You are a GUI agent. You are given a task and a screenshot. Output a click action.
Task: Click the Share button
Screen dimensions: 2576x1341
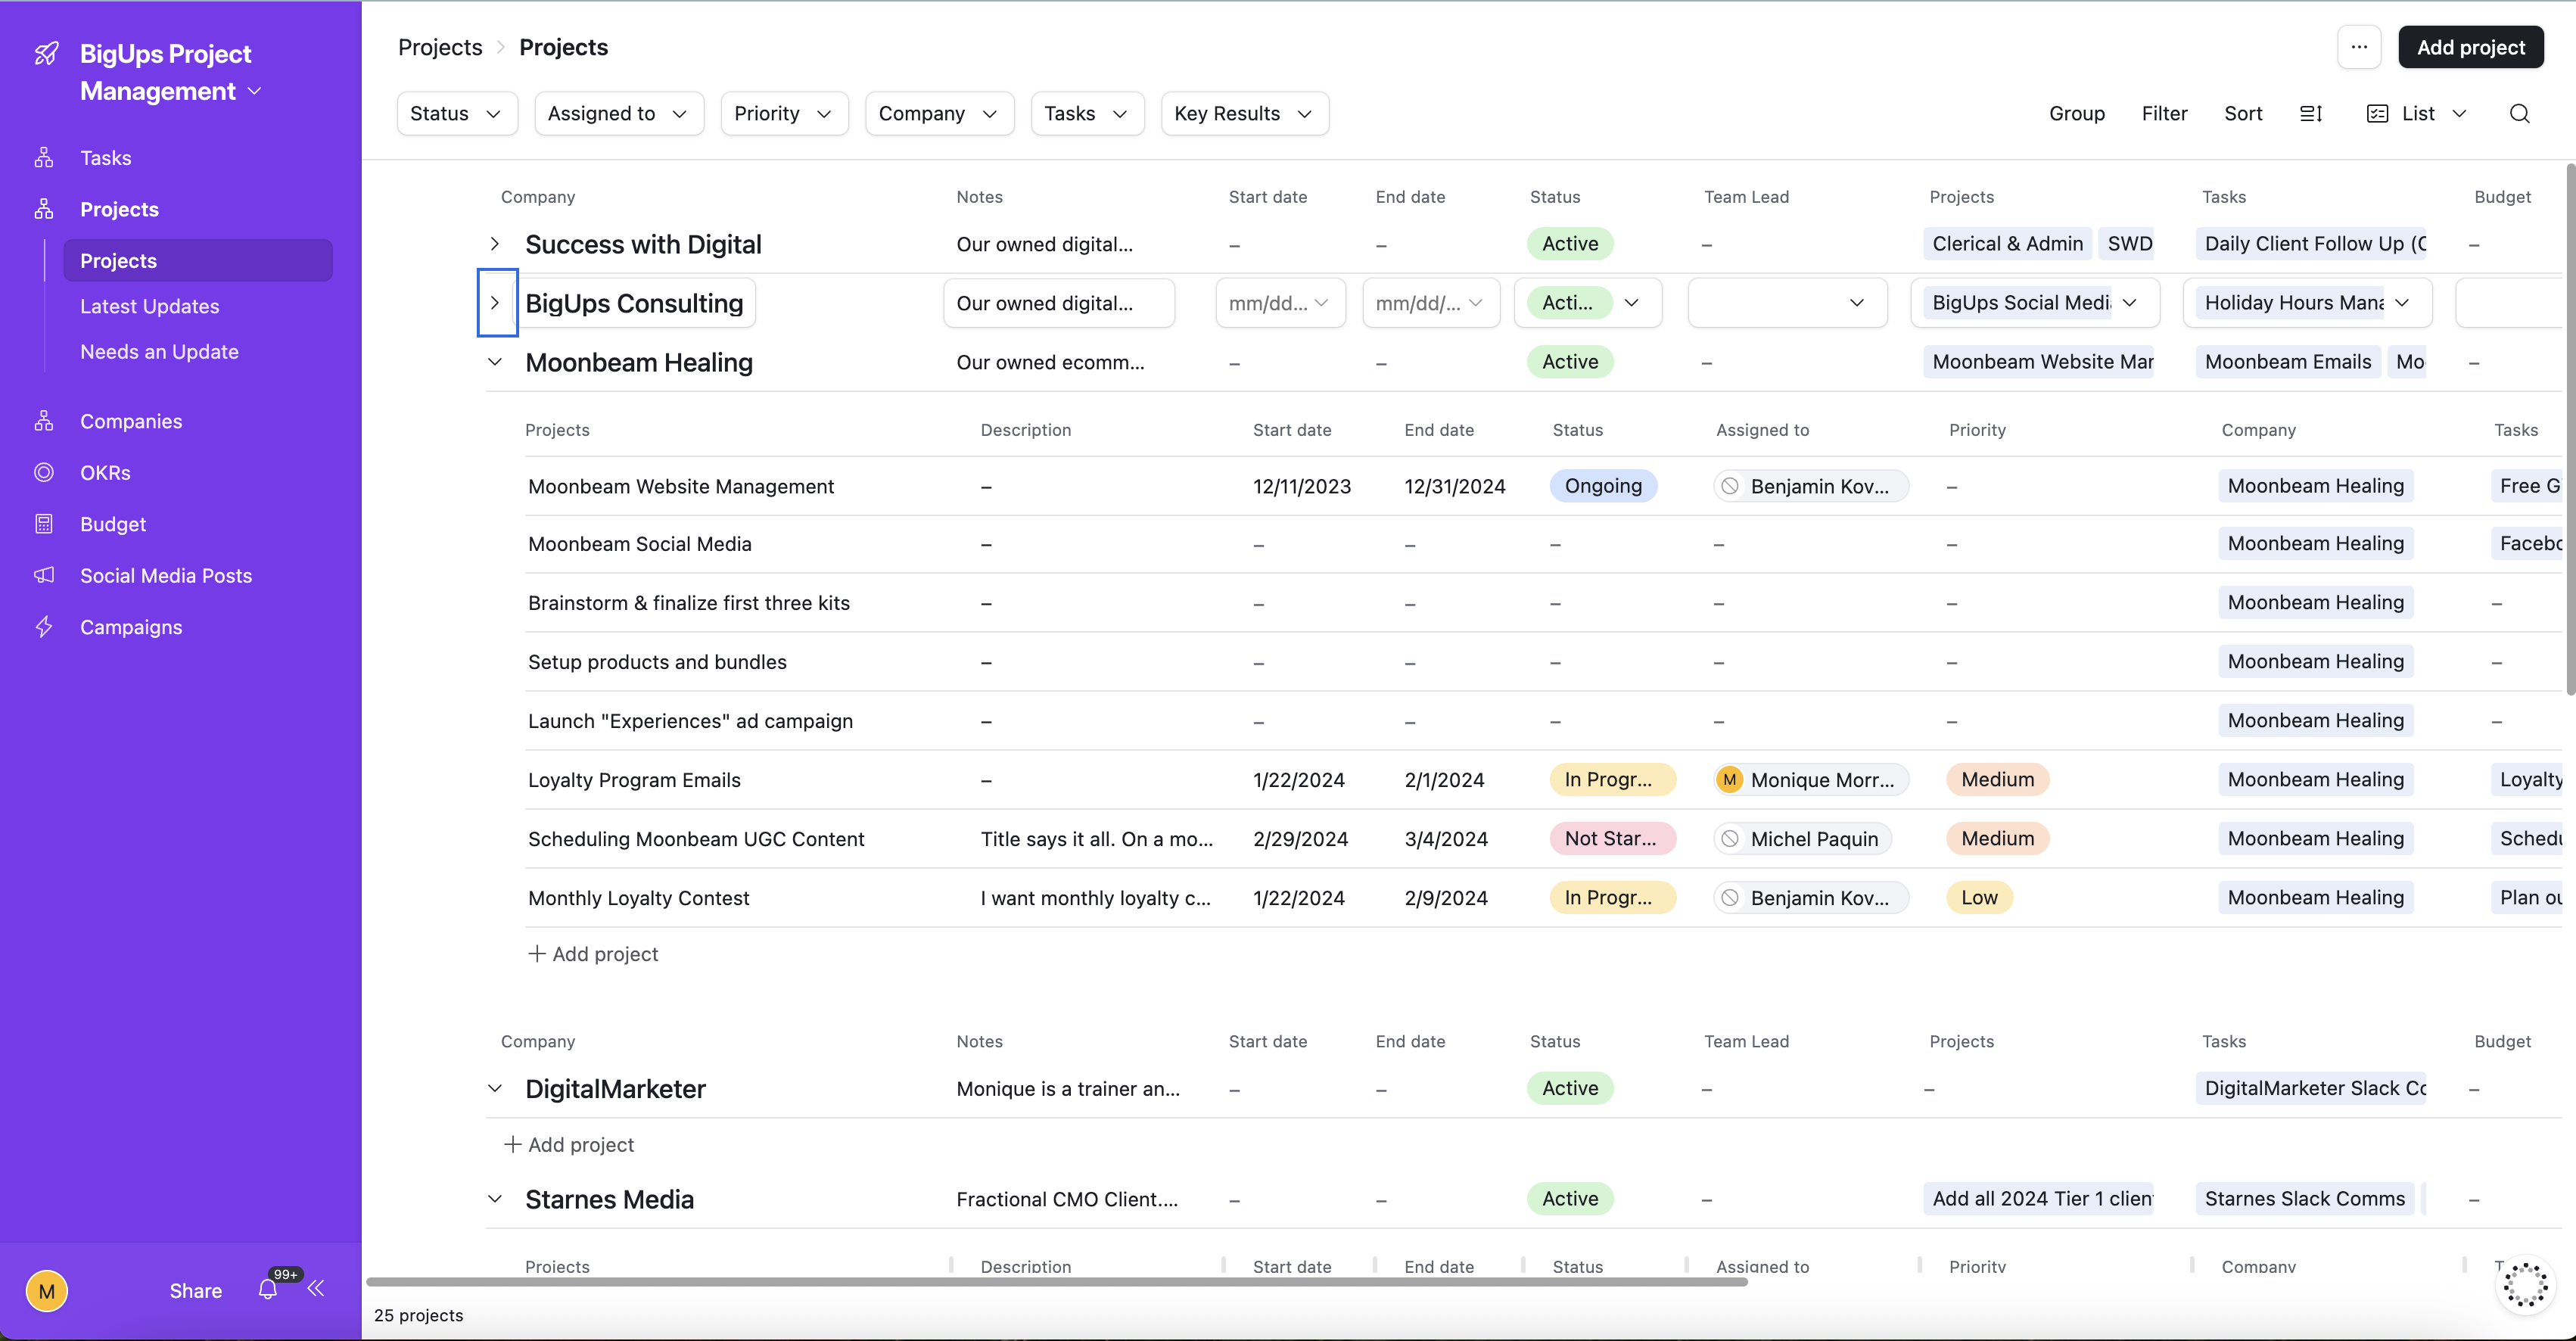(196, 1291)
